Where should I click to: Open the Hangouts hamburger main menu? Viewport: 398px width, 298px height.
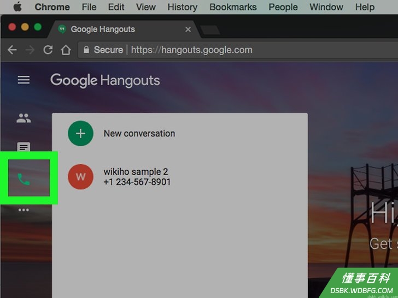click(x=24, y=80)
